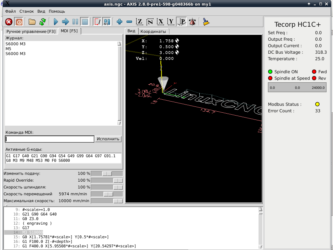Viewport: 333px width, 250px height.
Task: Switch to Z top view
Action: tap(140, 22)
